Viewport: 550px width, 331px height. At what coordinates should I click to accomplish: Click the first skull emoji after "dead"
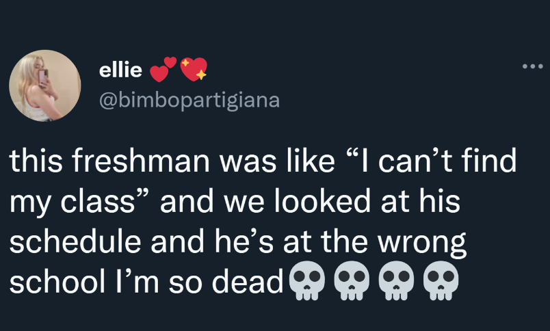pos(306,280)
